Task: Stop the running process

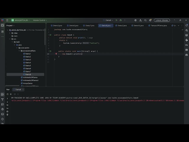Action: click(11, 94)
